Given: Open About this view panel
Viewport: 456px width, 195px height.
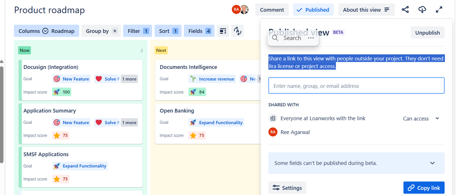Looking at the screenshot, I should tap(367, 10).
